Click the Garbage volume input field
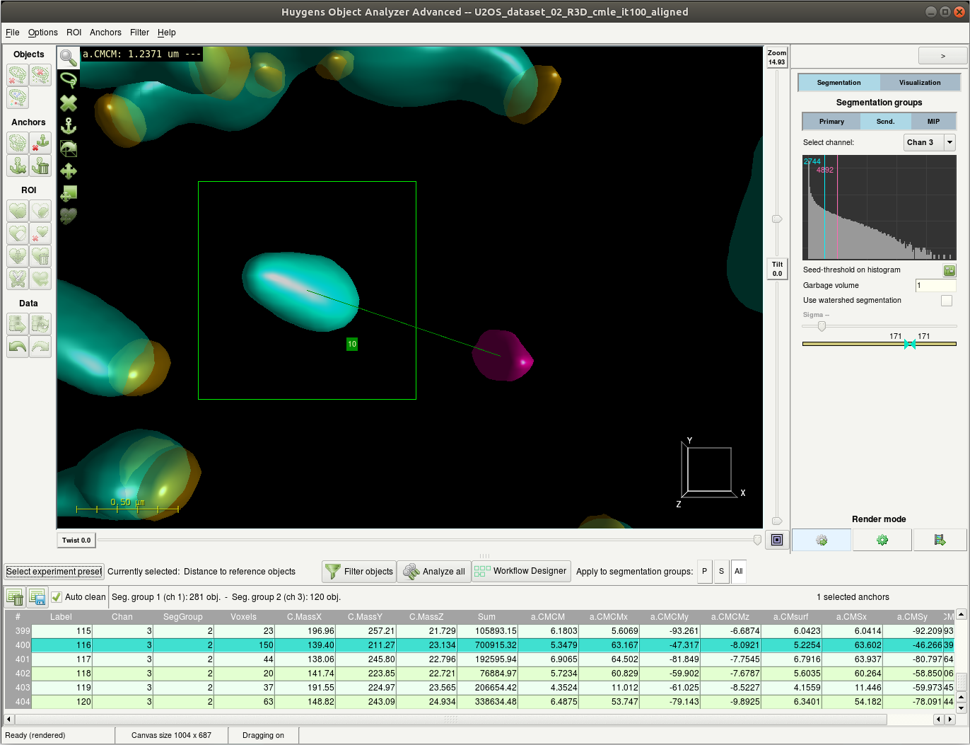Viewport: 970px width, 745px height. pyautogui.click(x=935, y=286)
